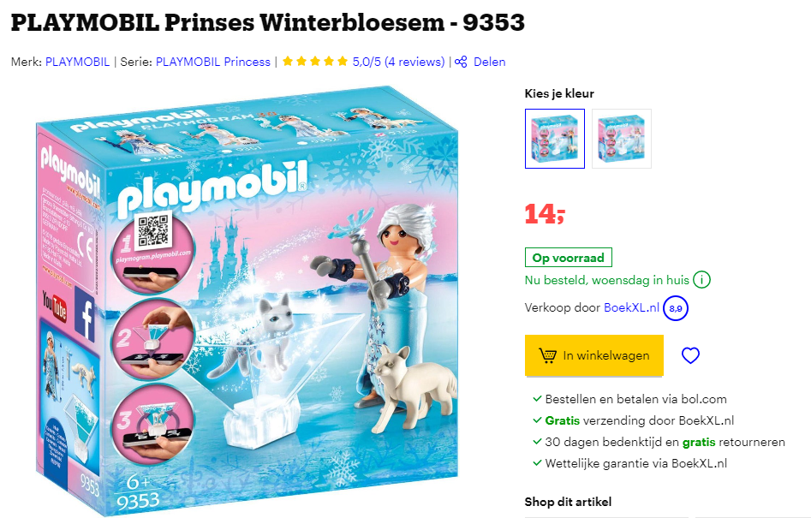Image resolution: width=811 pixels, height=518 pixels.
Task: Click the share icon next to Delen
Action: [x=461, y=62]
